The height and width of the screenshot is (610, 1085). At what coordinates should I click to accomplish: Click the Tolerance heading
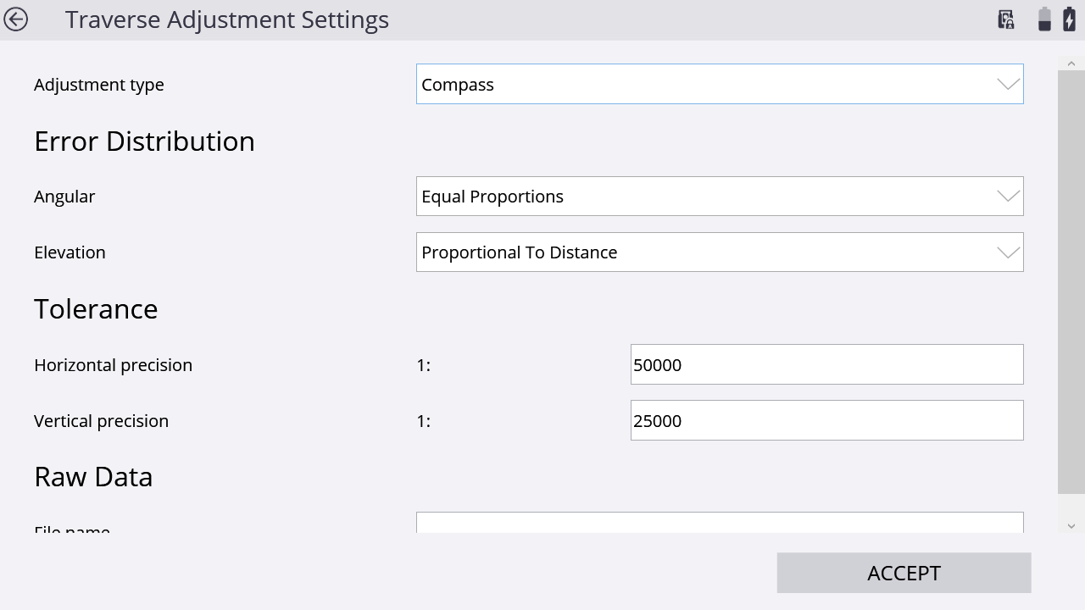click(96, 308)
